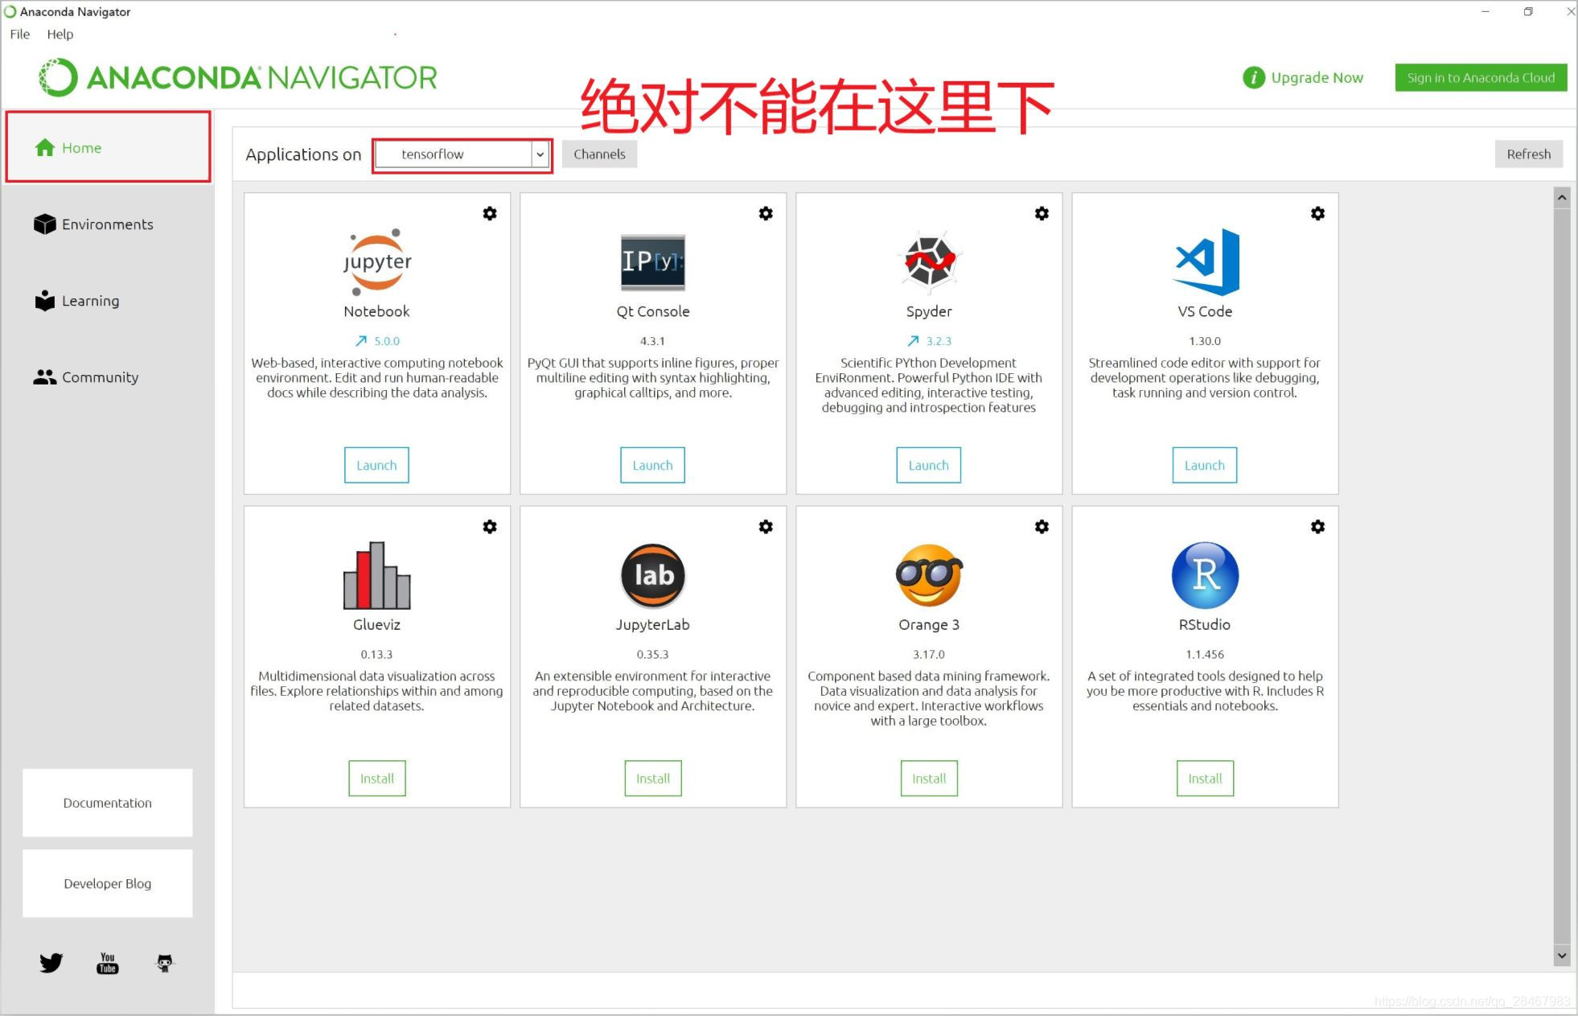Open the Qt Console card settings gear
Image resolution: width=1578 pixels, height=1016 pixels.
coord(766,213)
